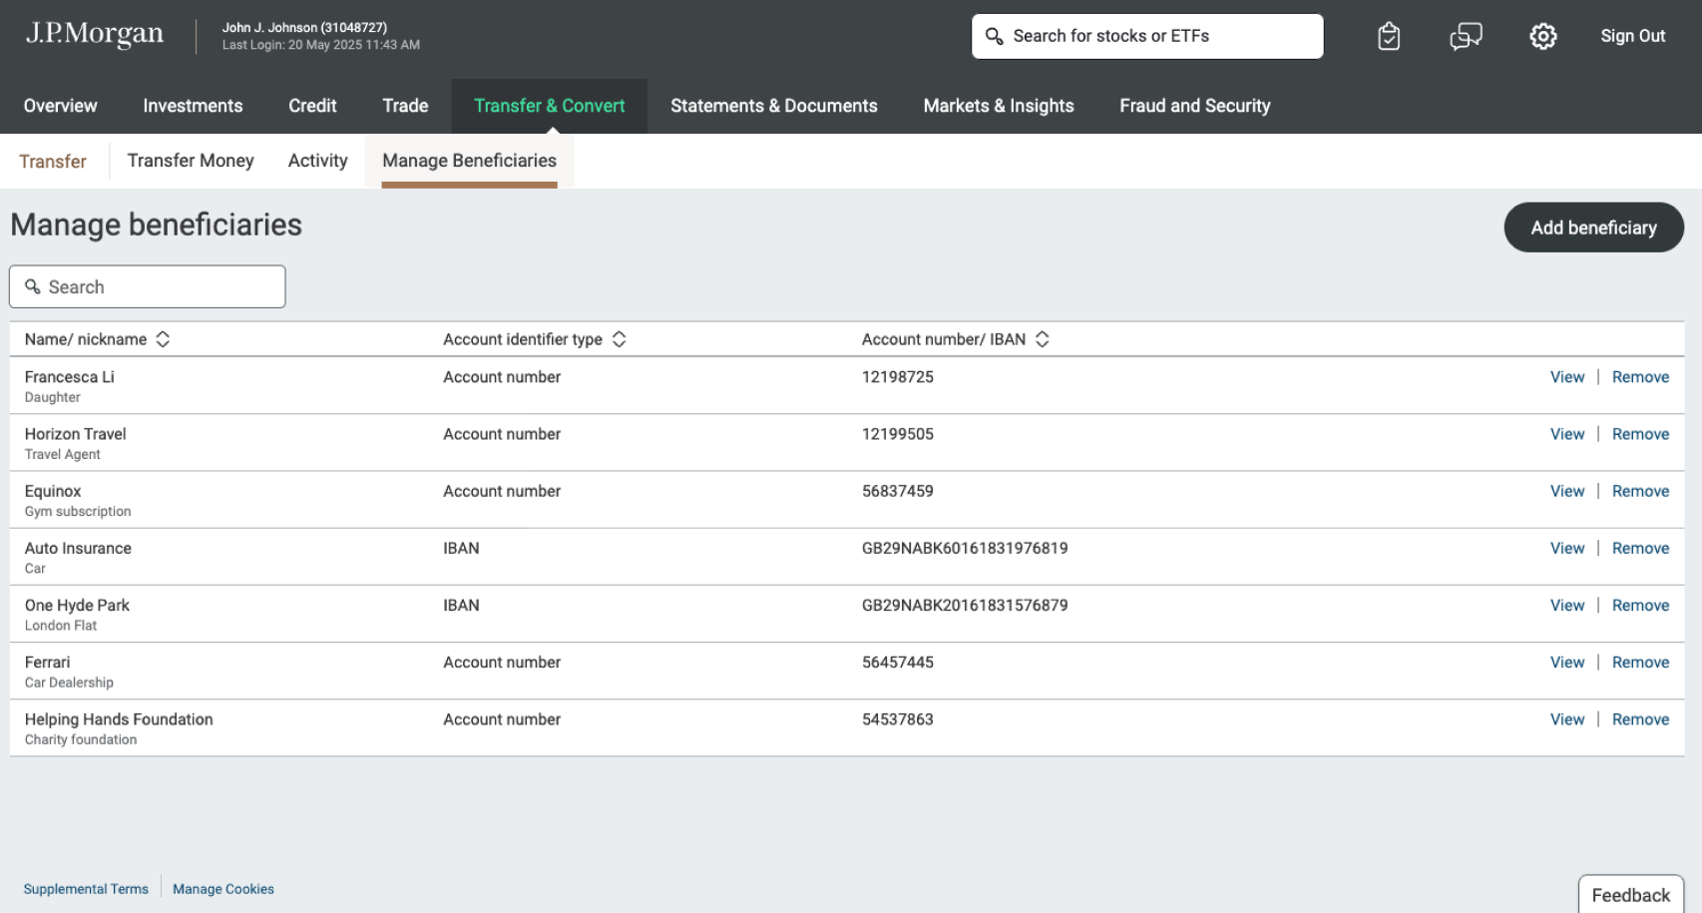Open the Trade menu
The width and height of the screenshot is (1702, 913).
point(405,106)
